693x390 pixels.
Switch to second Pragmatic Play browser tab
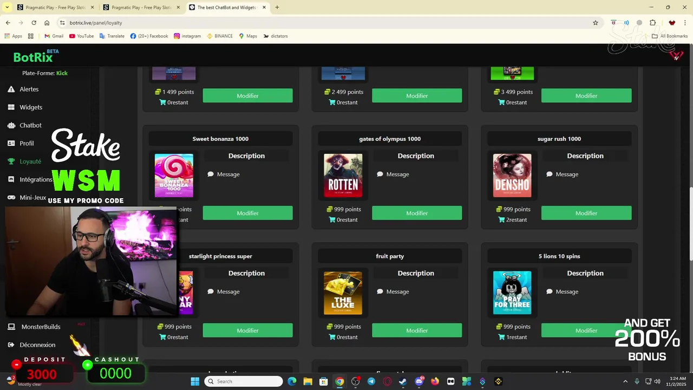tap(141, 8)
